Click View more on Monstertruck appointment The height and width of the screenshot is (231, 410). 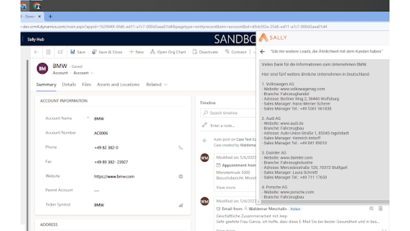point(225,188)
